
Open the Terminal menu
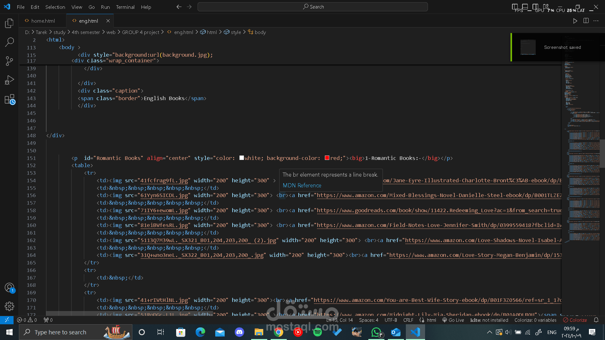tap(125, 7)
